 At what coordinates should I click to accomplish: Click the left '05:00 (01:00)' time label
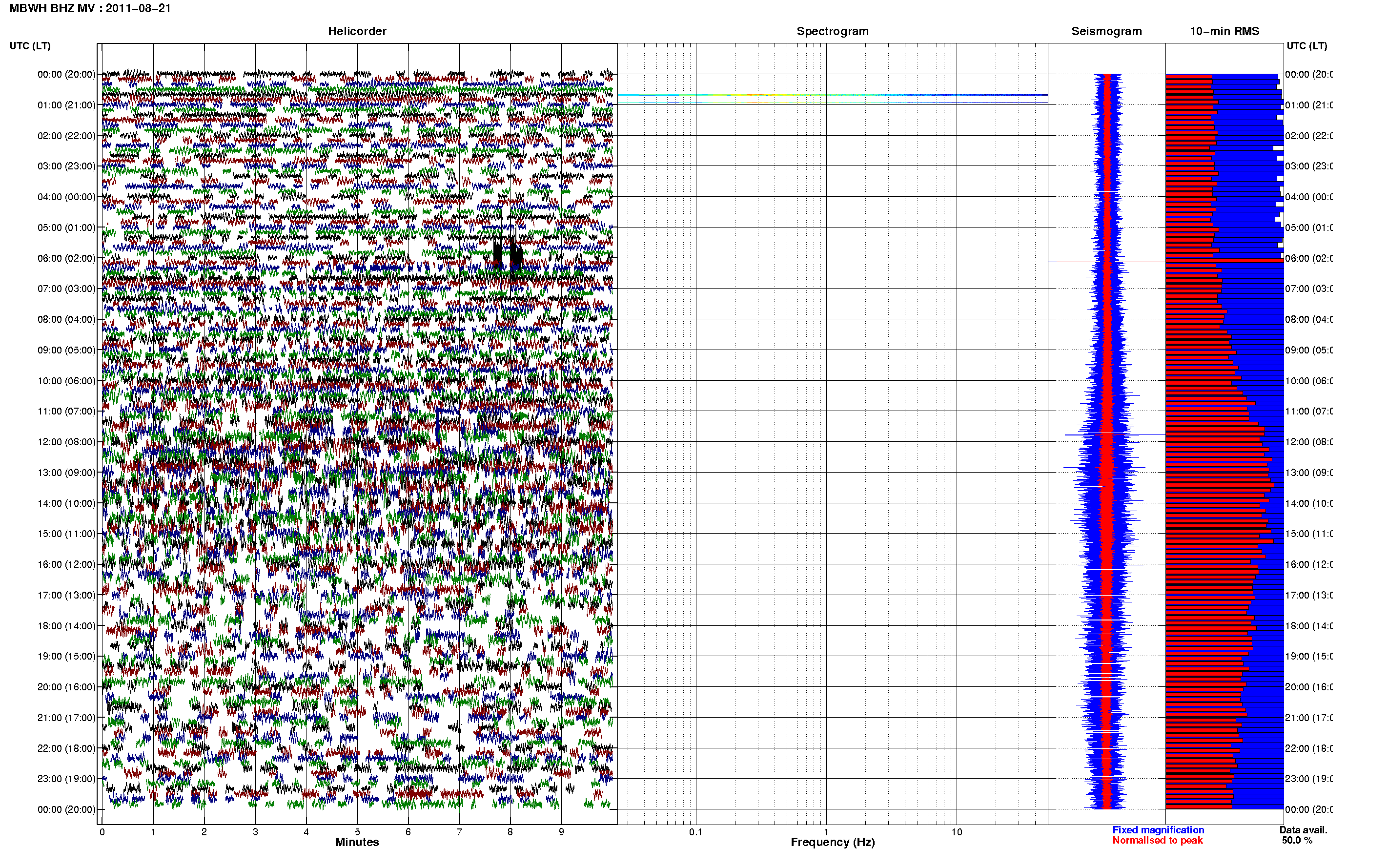66,227
